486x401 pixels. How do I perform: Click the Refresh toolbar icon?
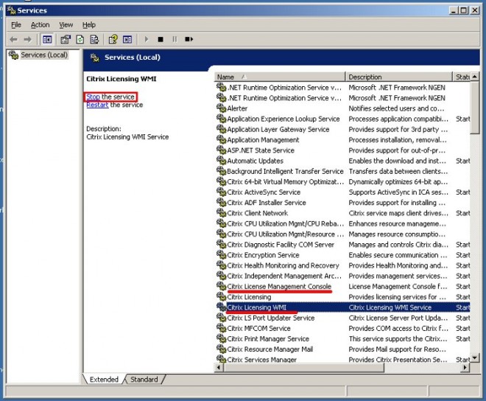coord(80,39)
